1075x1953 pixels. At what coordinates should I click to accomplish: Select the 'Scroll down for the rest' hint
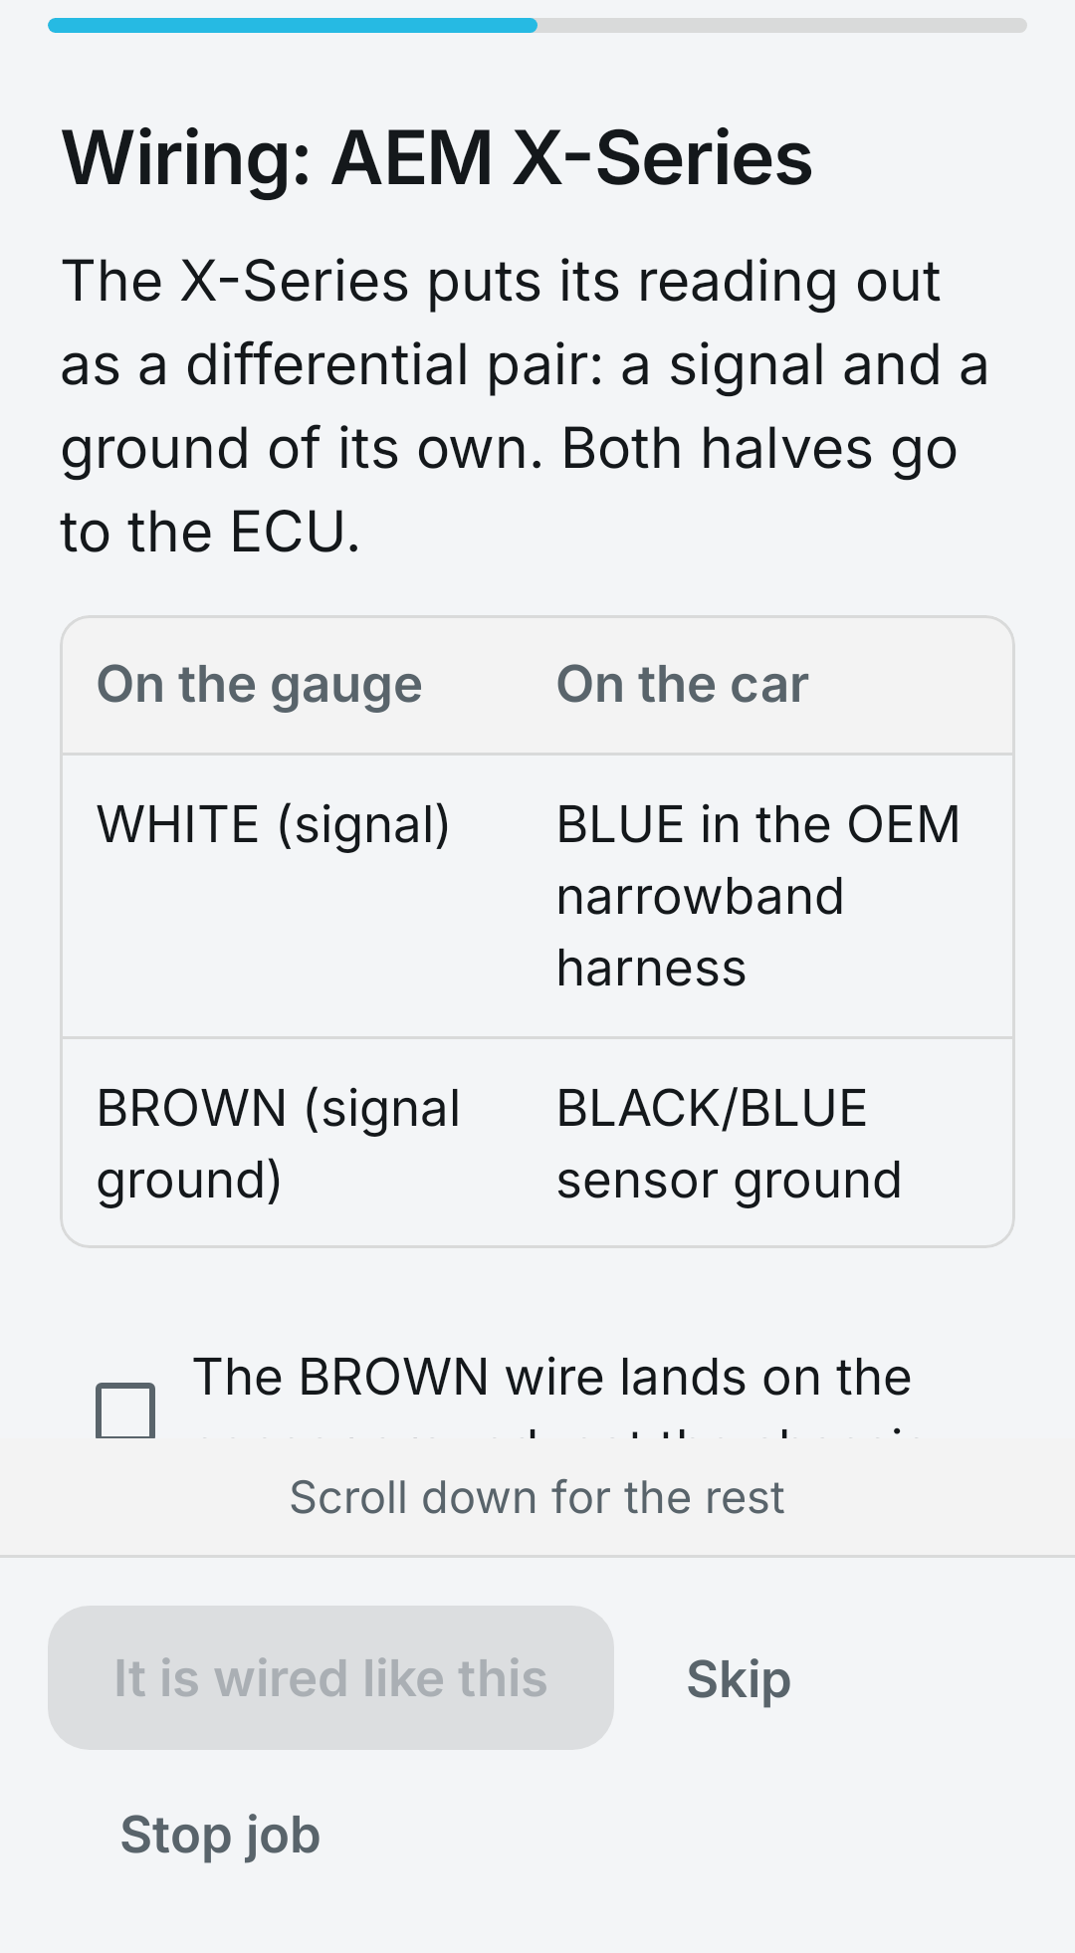tap(537, 1497)
